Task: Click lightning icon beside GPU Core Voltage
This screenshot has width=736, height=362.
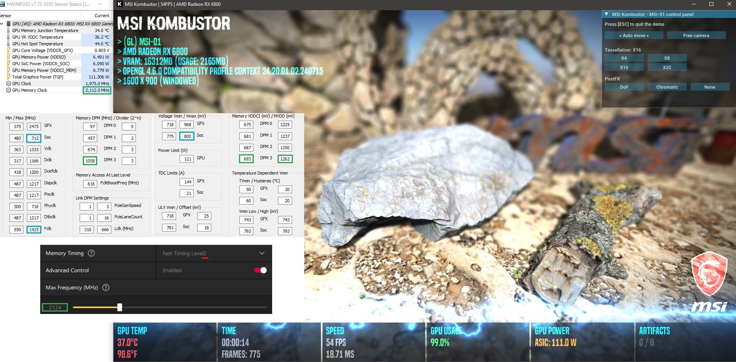Action: (9, 50)
